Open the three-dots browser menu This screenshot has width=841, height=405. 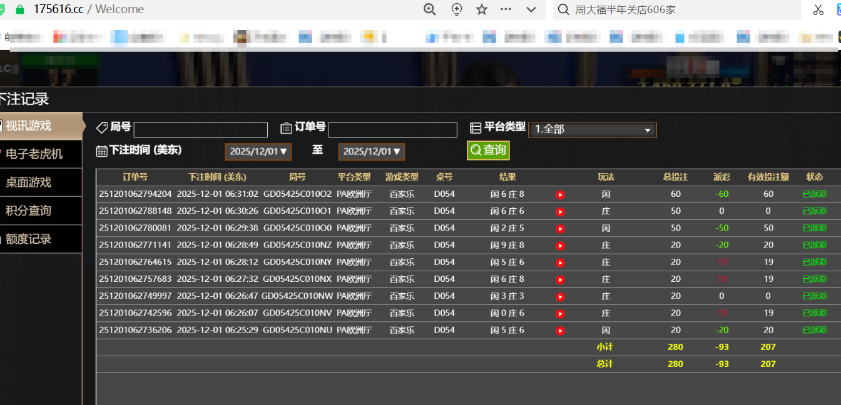click(x=506, y=9)
